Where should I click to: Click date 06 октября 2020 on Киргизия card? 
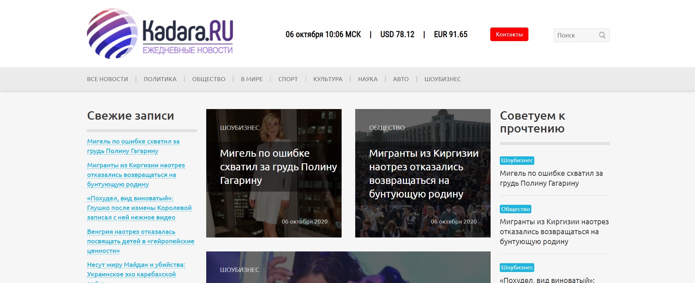point(454,222)
